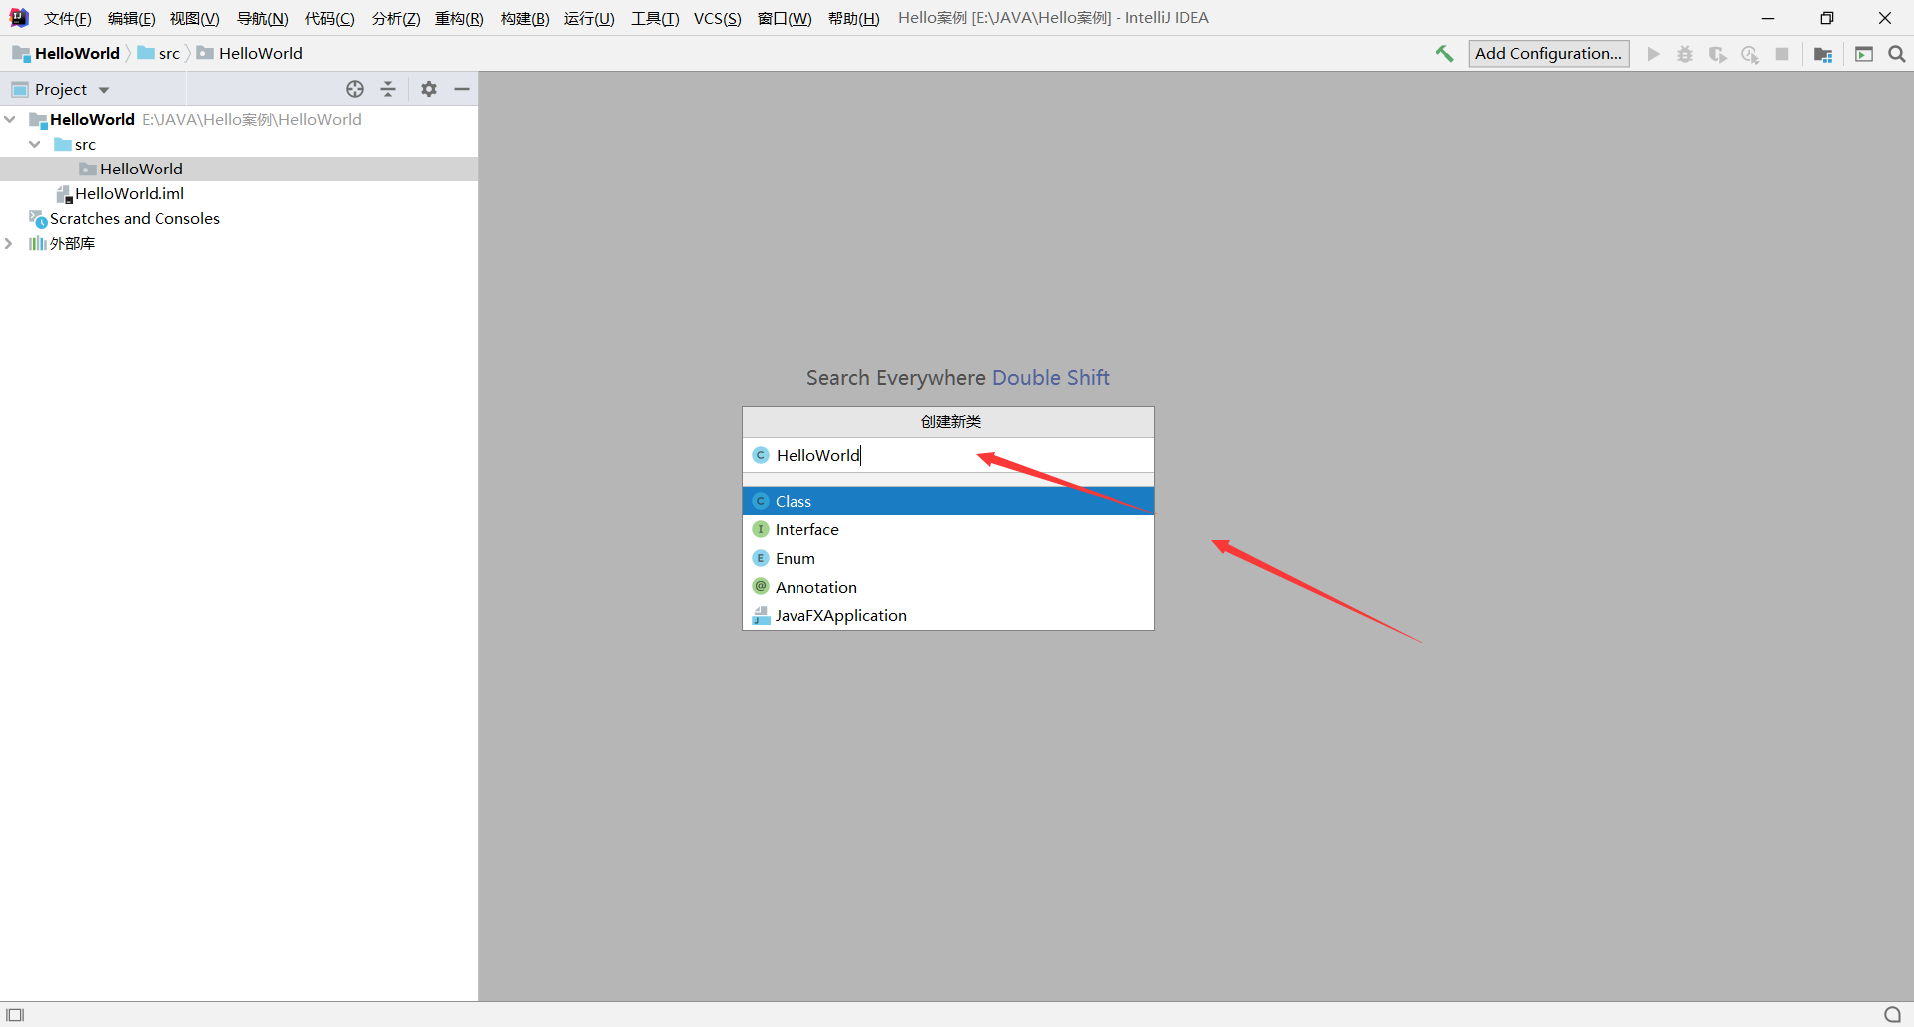This screenshot has width=1914, height=1027.
Task: Open the Project panel gear settings
Action: 429,89
